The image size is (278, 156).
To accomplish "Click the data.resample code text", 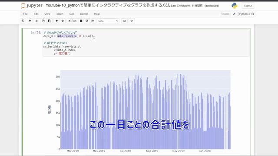I will pos(67,36).
